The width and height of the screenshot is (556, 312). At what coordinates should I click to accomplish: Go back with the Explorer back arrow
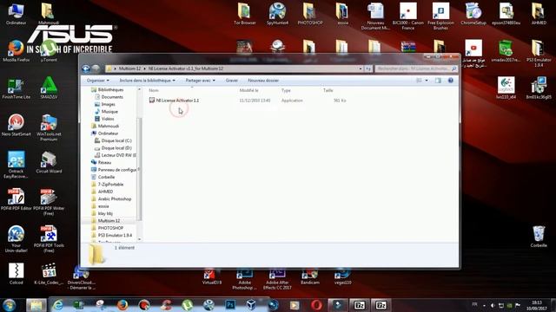pyautogui.click(x=86, y=68)
